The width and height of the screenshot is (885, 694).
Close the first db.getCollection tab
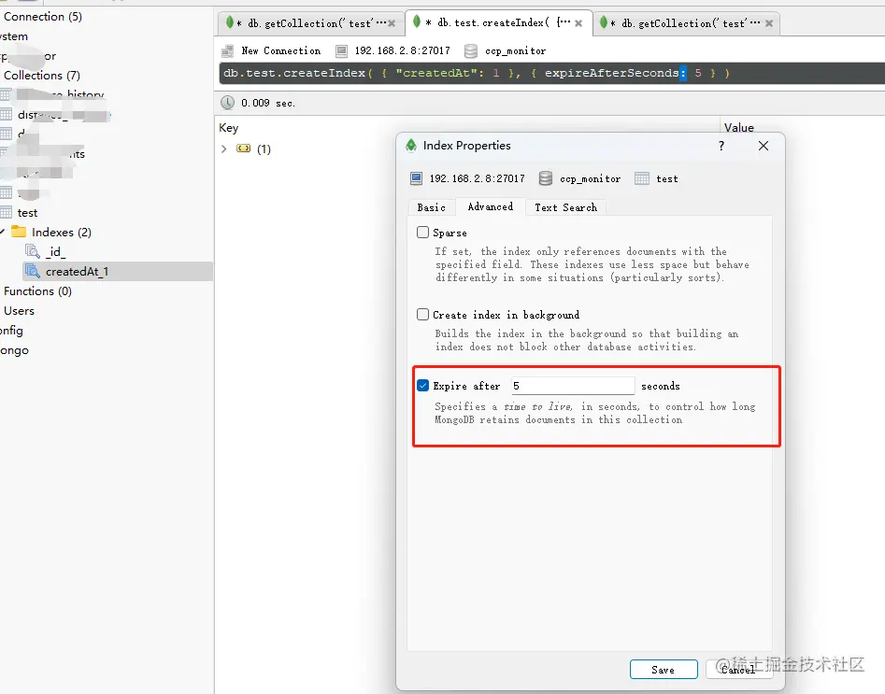(x=392, y=23)
